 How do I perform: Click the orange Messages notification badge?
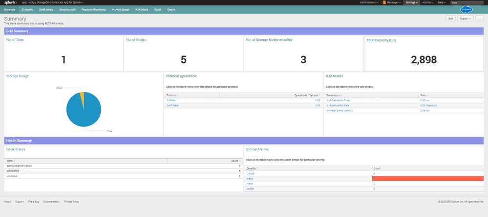[x=384, y=2]
